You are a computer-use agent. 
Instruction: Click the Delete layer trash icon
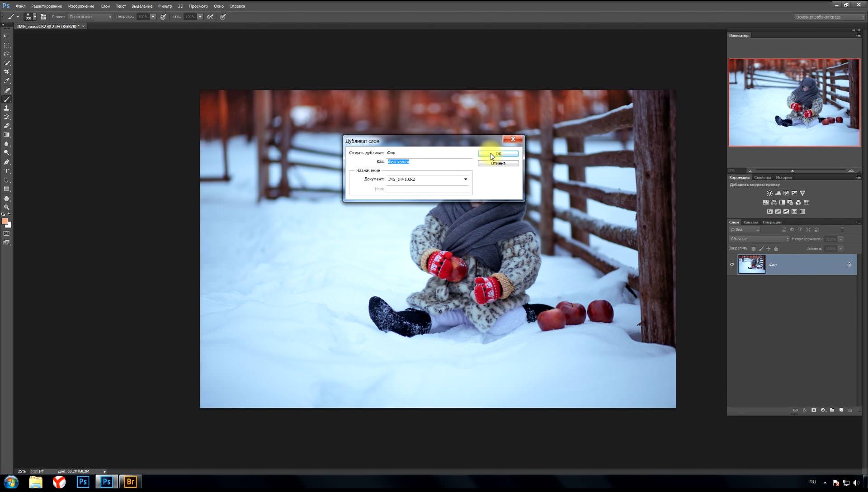pos(850,410)
